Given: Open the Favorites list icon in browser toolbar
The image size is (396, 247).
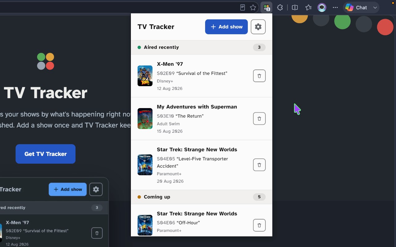Looking at the screenshot, I should (308, 8).
